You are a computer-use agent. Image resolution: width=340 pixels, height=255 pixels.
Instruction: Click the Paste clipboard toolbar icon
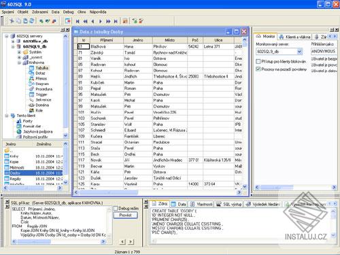tap(25, 21)
